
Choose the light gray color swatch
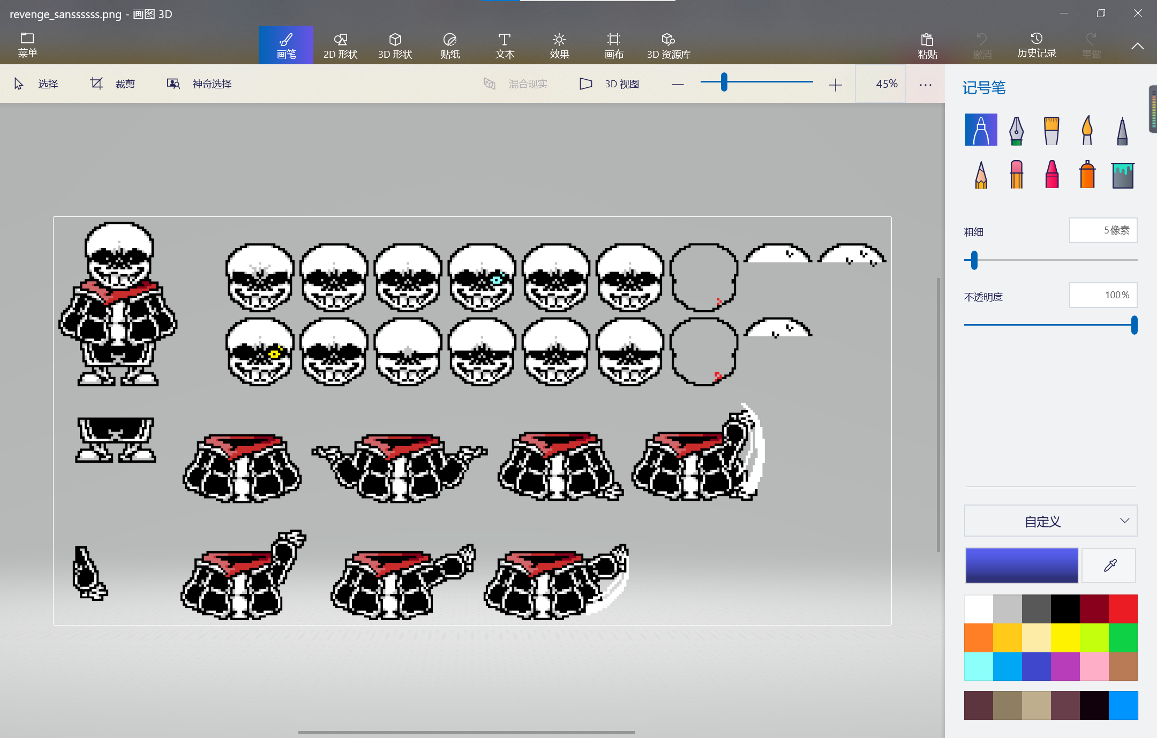[1008, 609]
